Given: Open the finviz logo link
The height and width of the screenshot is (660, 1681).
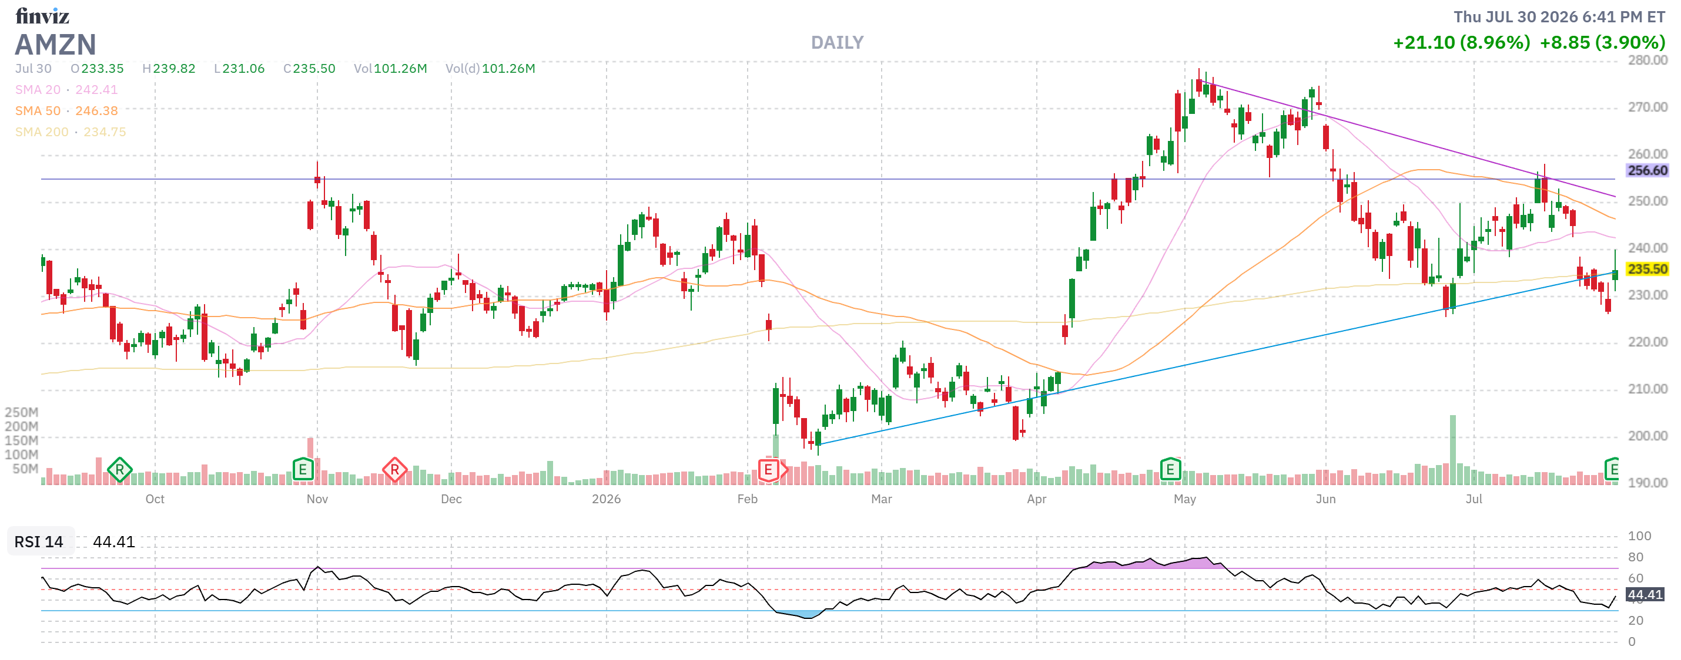Looking at the screenshot, I should 42,16.
